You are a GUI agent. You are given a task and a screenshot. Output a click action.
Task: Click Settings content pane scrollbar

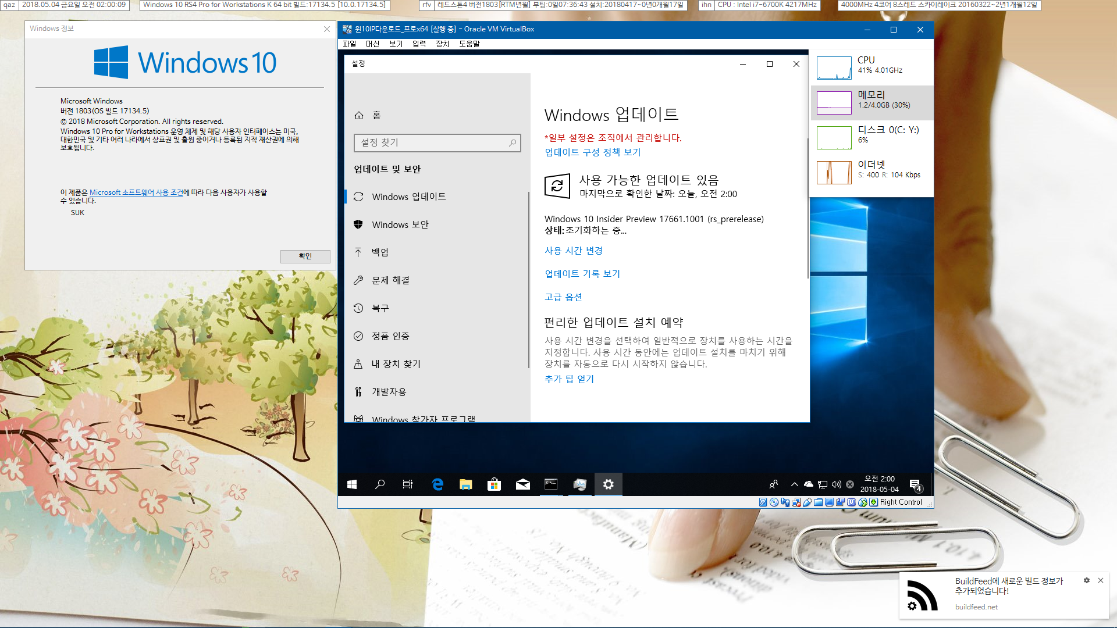click(807, 208)
